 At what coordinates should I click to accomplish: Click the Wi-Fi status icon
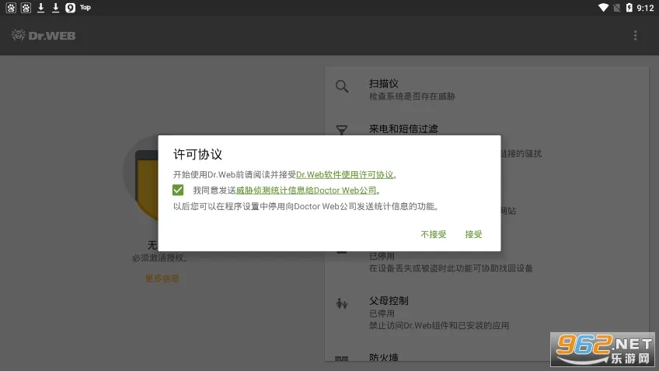pos(603,8)
